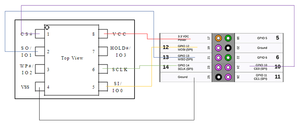Click the "Ground" label for header pin 25
301x130 pixels.
click(x=183, y=77)
